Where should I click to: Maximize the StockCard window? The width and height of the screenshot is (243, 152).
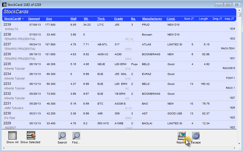click(228, 5)
